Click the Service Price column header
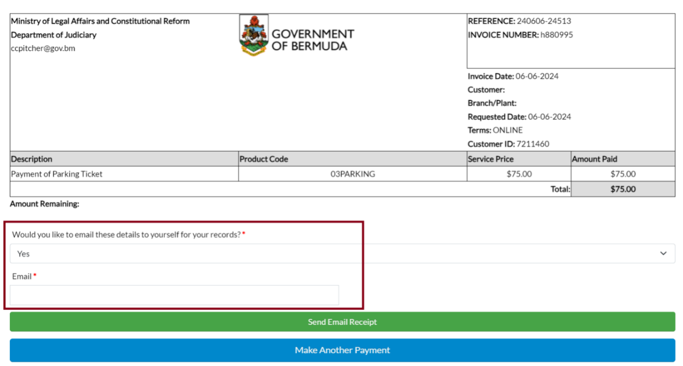This screenshot has width=683, height=366. [491, 159]
